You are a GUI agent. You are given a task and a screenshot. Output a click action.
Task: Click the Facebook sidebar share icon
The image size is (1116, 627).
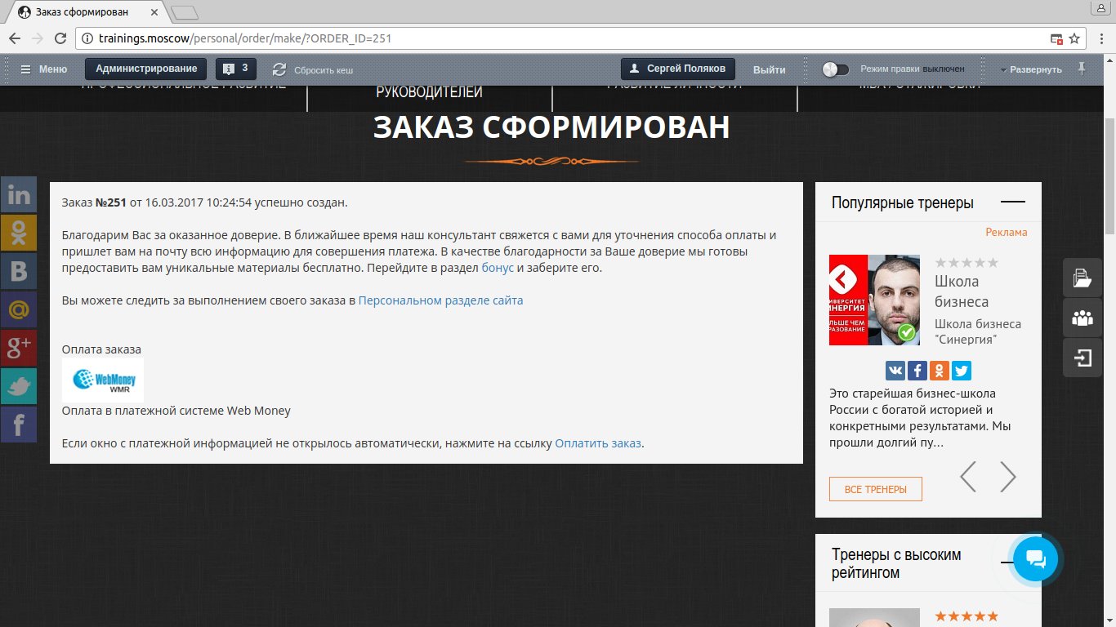pyautogui.click(x=18, y=425)
